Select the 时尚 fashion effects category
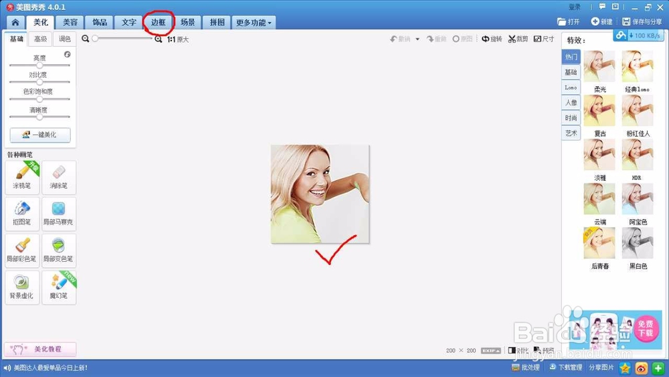This screenshot has height=377, width=669. 571,118
